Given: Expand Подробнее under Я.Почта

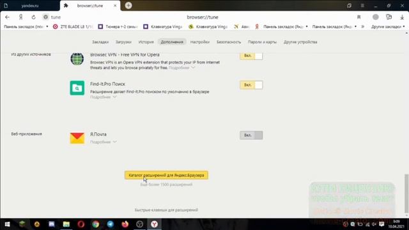Looking at the screenshot, I should point(104,142).
